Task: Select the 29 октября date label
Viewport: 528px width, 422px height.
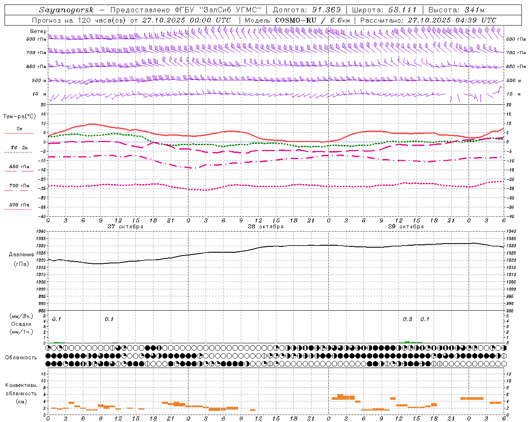Action: click(x=406, y=227)
